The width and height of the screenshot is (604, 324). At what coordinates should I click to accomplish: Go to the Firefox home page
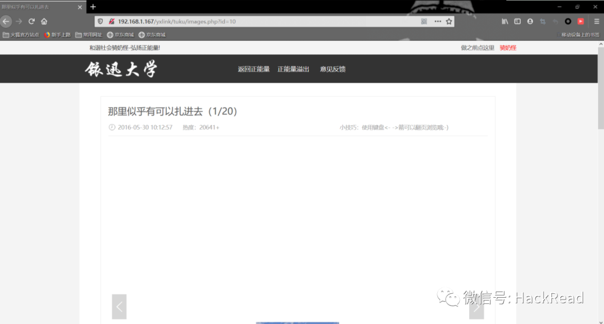44,21
